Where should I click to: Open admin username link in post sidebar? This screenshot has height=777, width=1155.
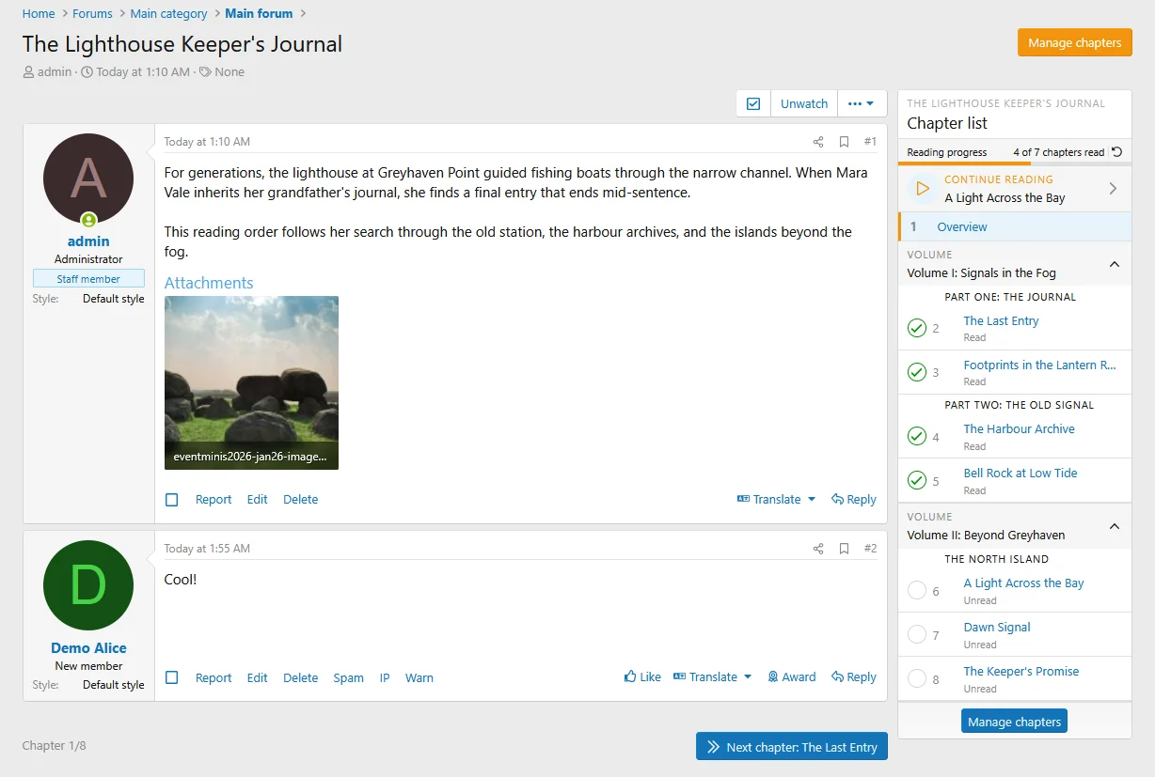[x=88, y=241]
